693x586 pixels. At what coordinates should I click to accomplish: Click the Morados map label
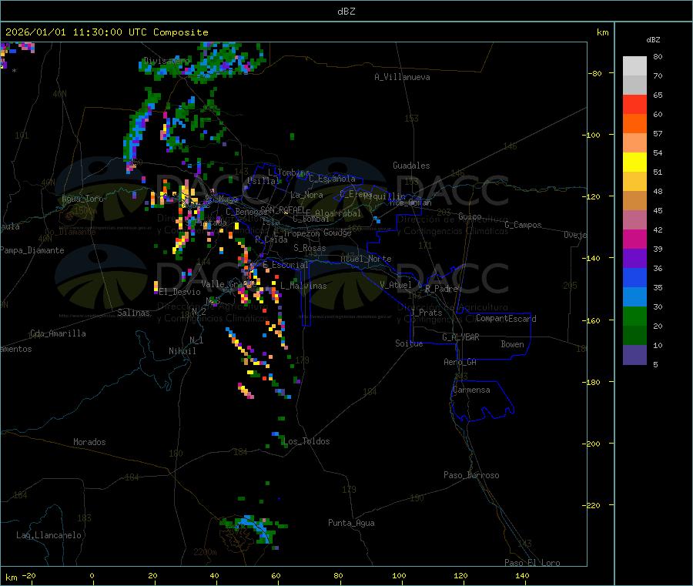(x=89, y=442)
